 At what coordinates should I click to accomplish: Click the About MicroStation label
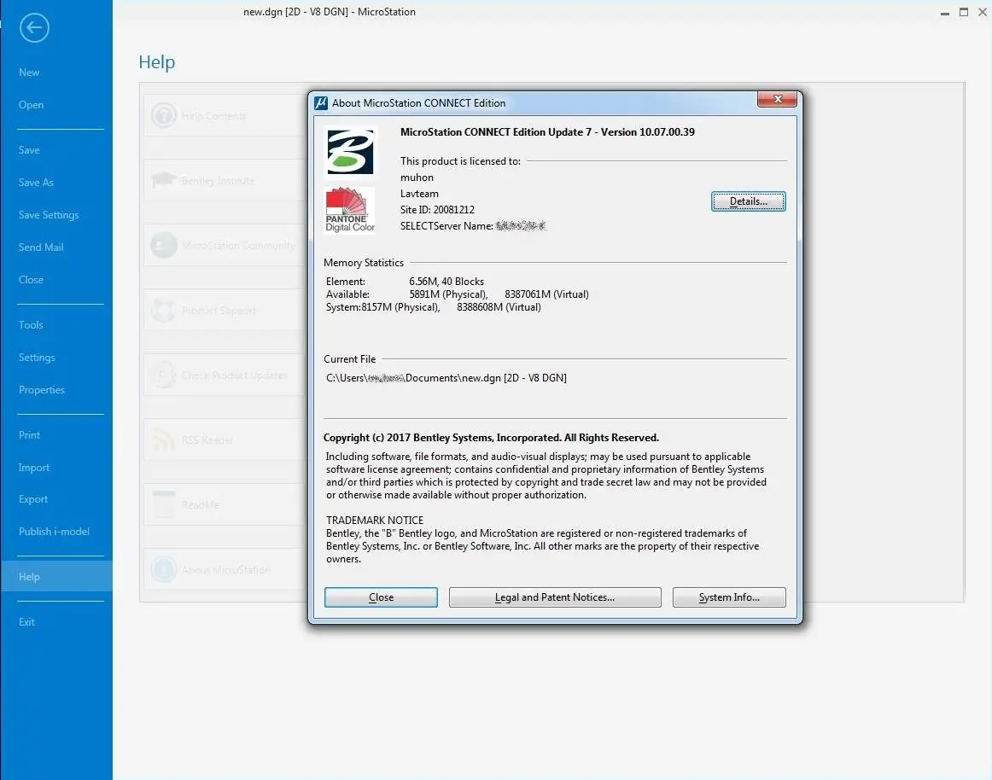coord(226,570)
